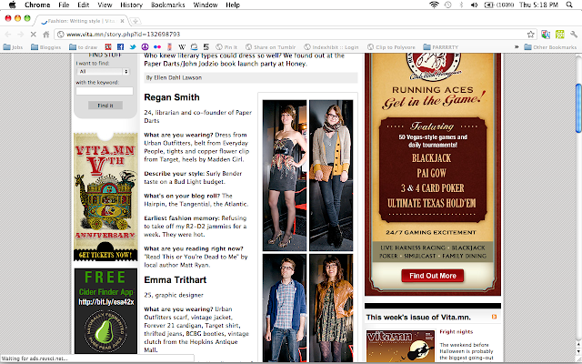Open the Chrome wrench menu
582x364 pixels.
(574, 35)
